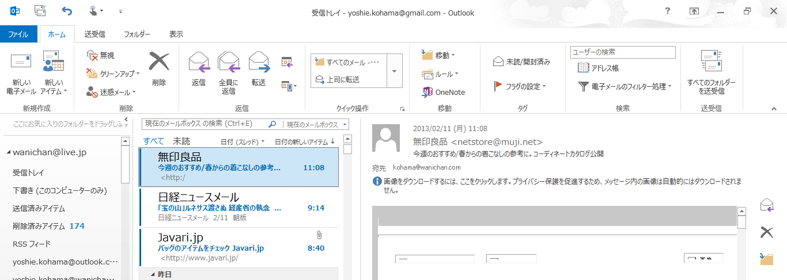Open the Customize Quick Access Toolbar arrow
Image resolution: width=787 pixels, height=280 pixels.
(x=120, y=11)
